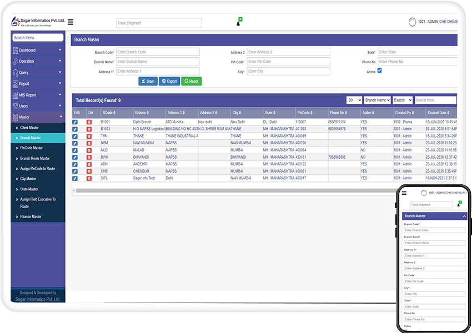Open Reason Master submenu item

coord(38,216)
